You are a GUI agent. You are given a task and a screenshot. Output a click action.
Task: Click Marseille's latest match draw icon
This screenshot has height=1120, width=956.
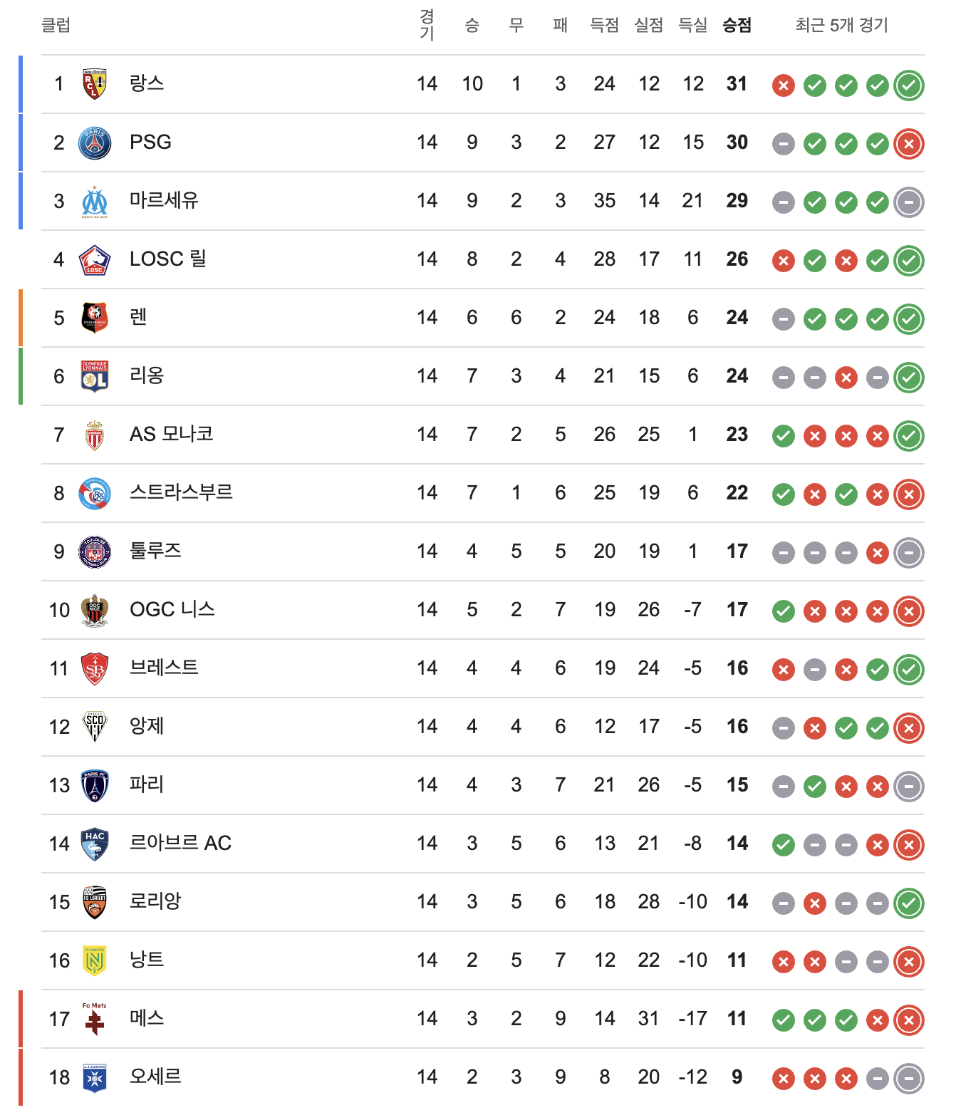click(908, 202)
